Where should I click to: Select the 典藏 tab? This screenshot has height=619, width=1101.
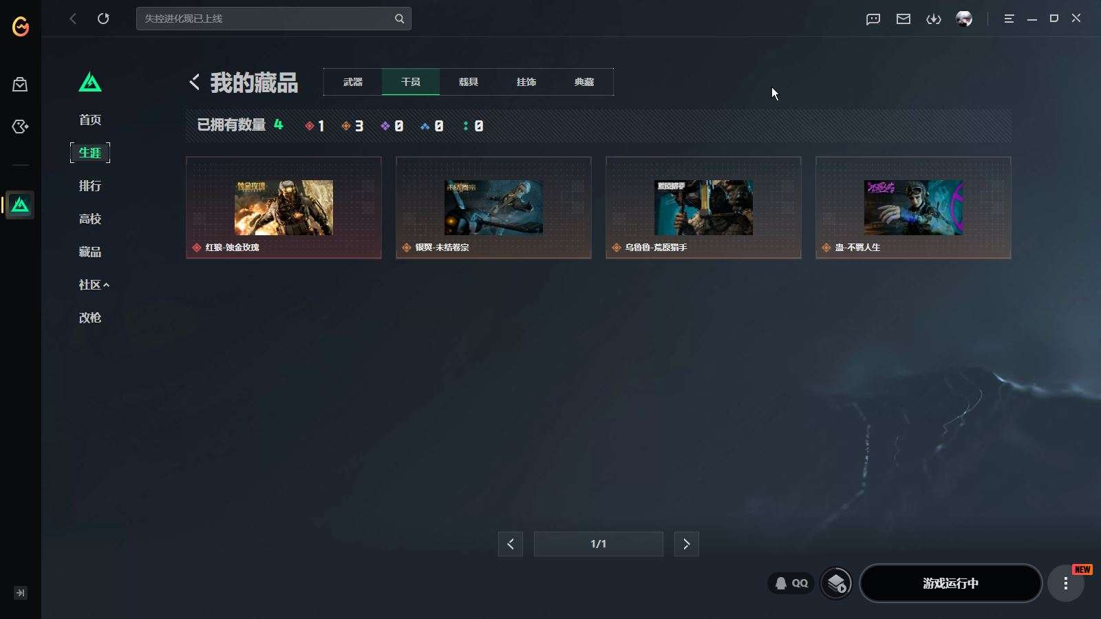pyautogui.click(x=584, y=82)
